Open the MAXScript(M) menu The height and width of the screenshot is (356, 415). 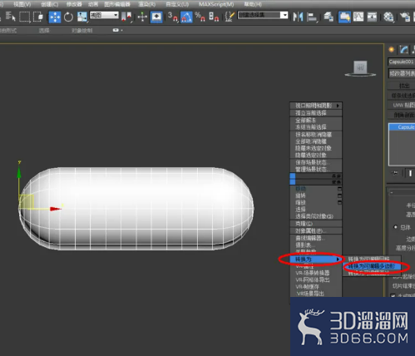tap(216, 4)
